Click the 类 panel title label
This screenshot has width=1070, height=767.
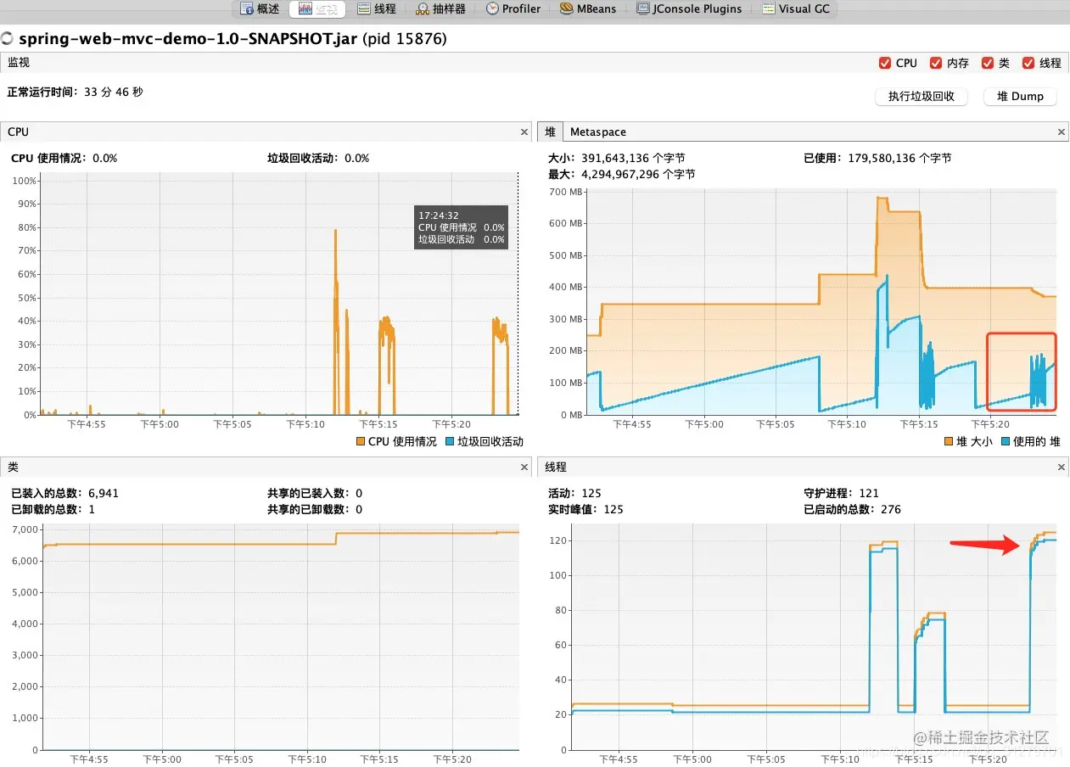coord(13,467)
